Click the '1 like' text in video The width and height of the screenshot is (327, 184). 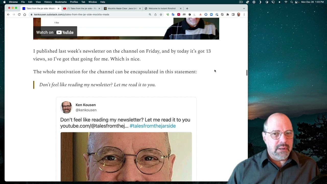pyautogui.click(x=56, y=23)
